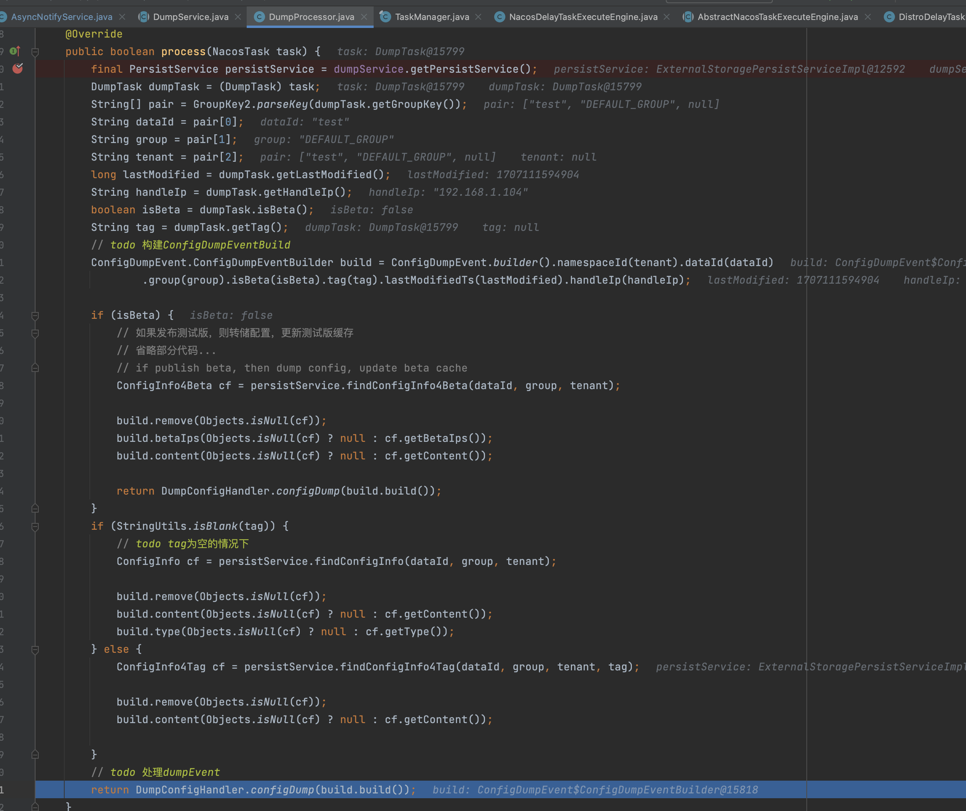Collapse the if (isBeta) block
Screen dimensions: 966x811
click(x=35, y=315)
